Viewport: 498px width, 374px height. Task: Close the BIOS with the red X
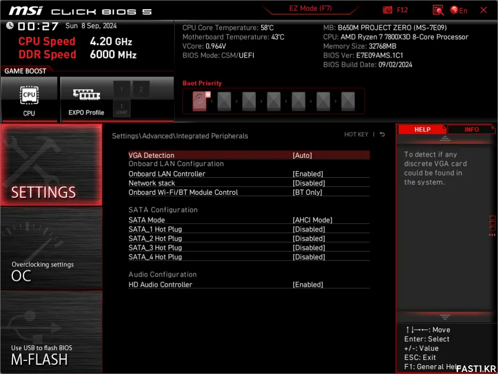[483, 10]
